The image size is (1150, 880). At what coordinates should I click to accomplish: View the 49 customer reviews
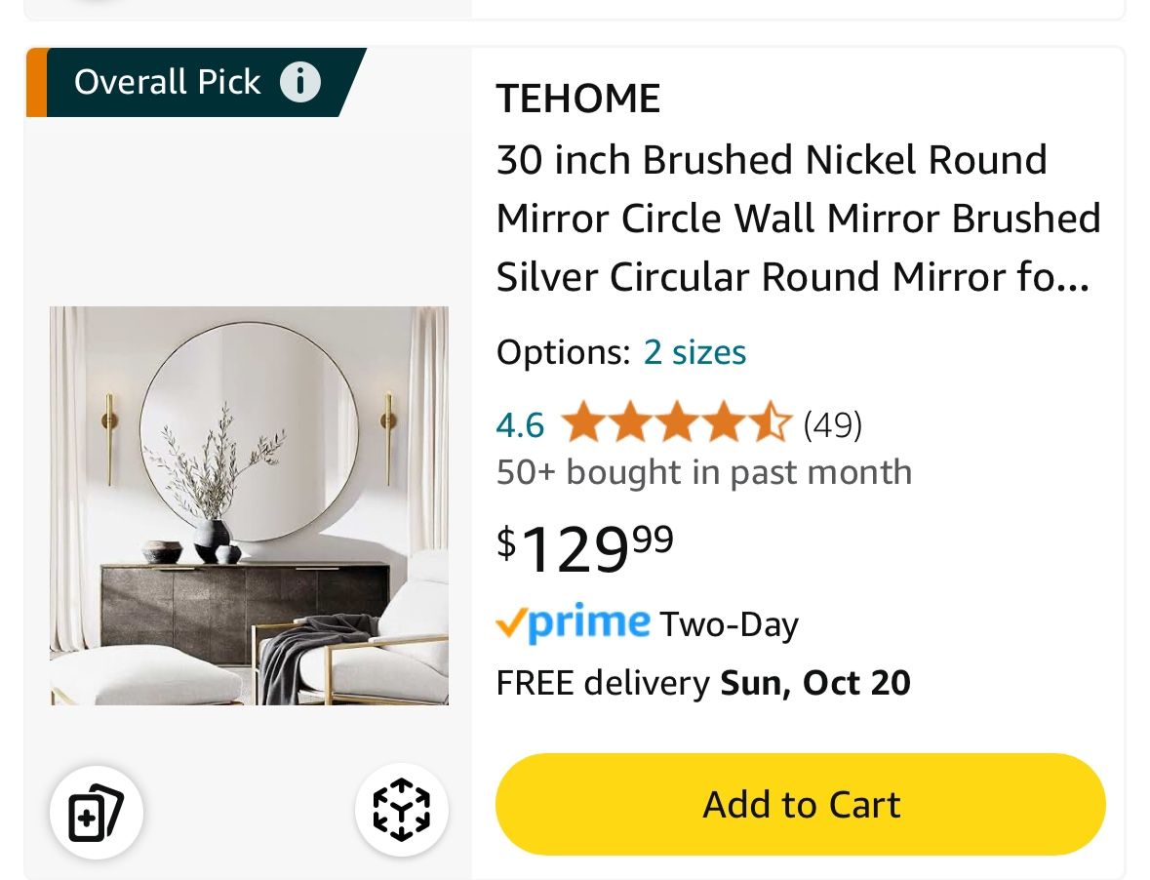click(x=834, y=424)
